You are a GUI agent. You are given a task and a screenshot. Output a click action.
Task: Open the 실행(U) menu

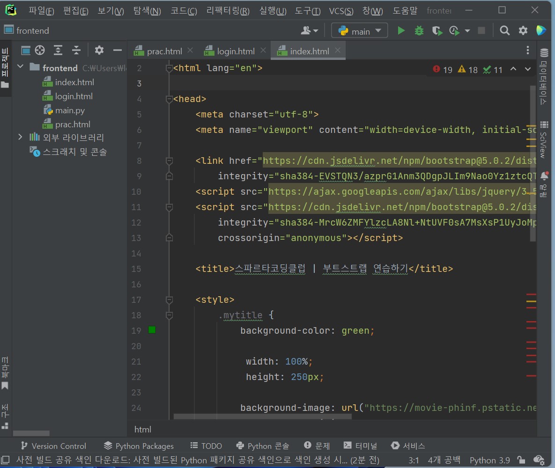[273, 11]
